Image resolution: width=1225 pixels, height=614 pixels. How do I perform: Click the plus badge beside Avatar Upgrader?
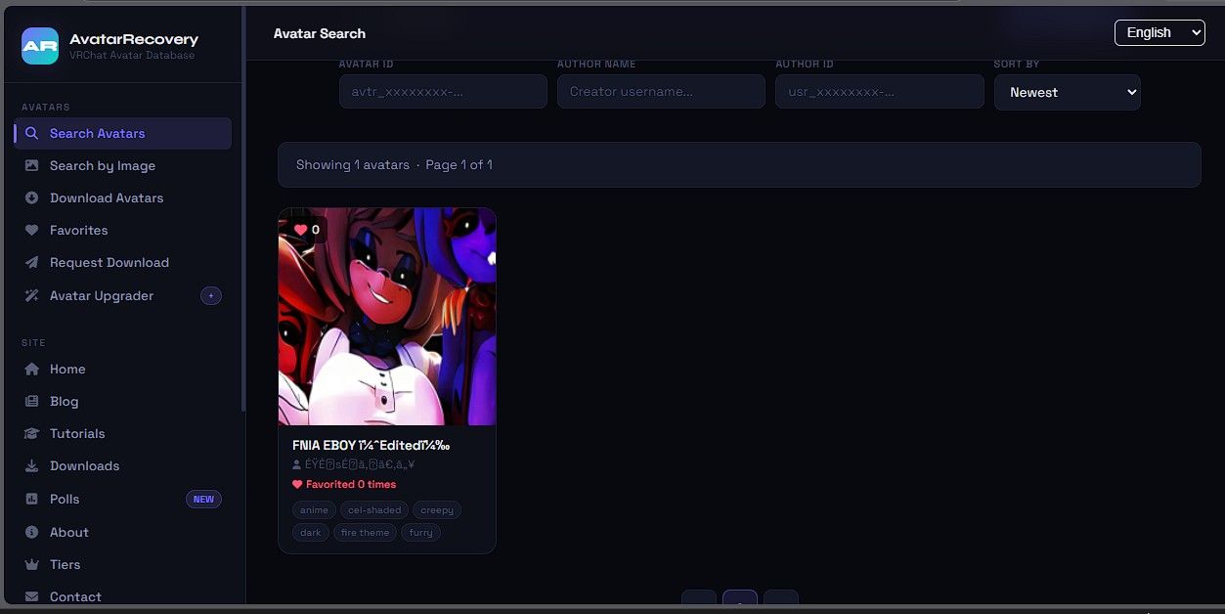tap(211, 295)
